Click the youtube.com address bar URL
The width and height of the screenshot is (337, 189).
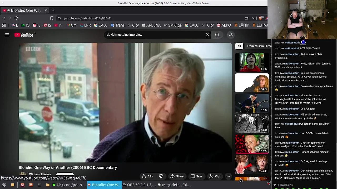click(x=87, y=18)
